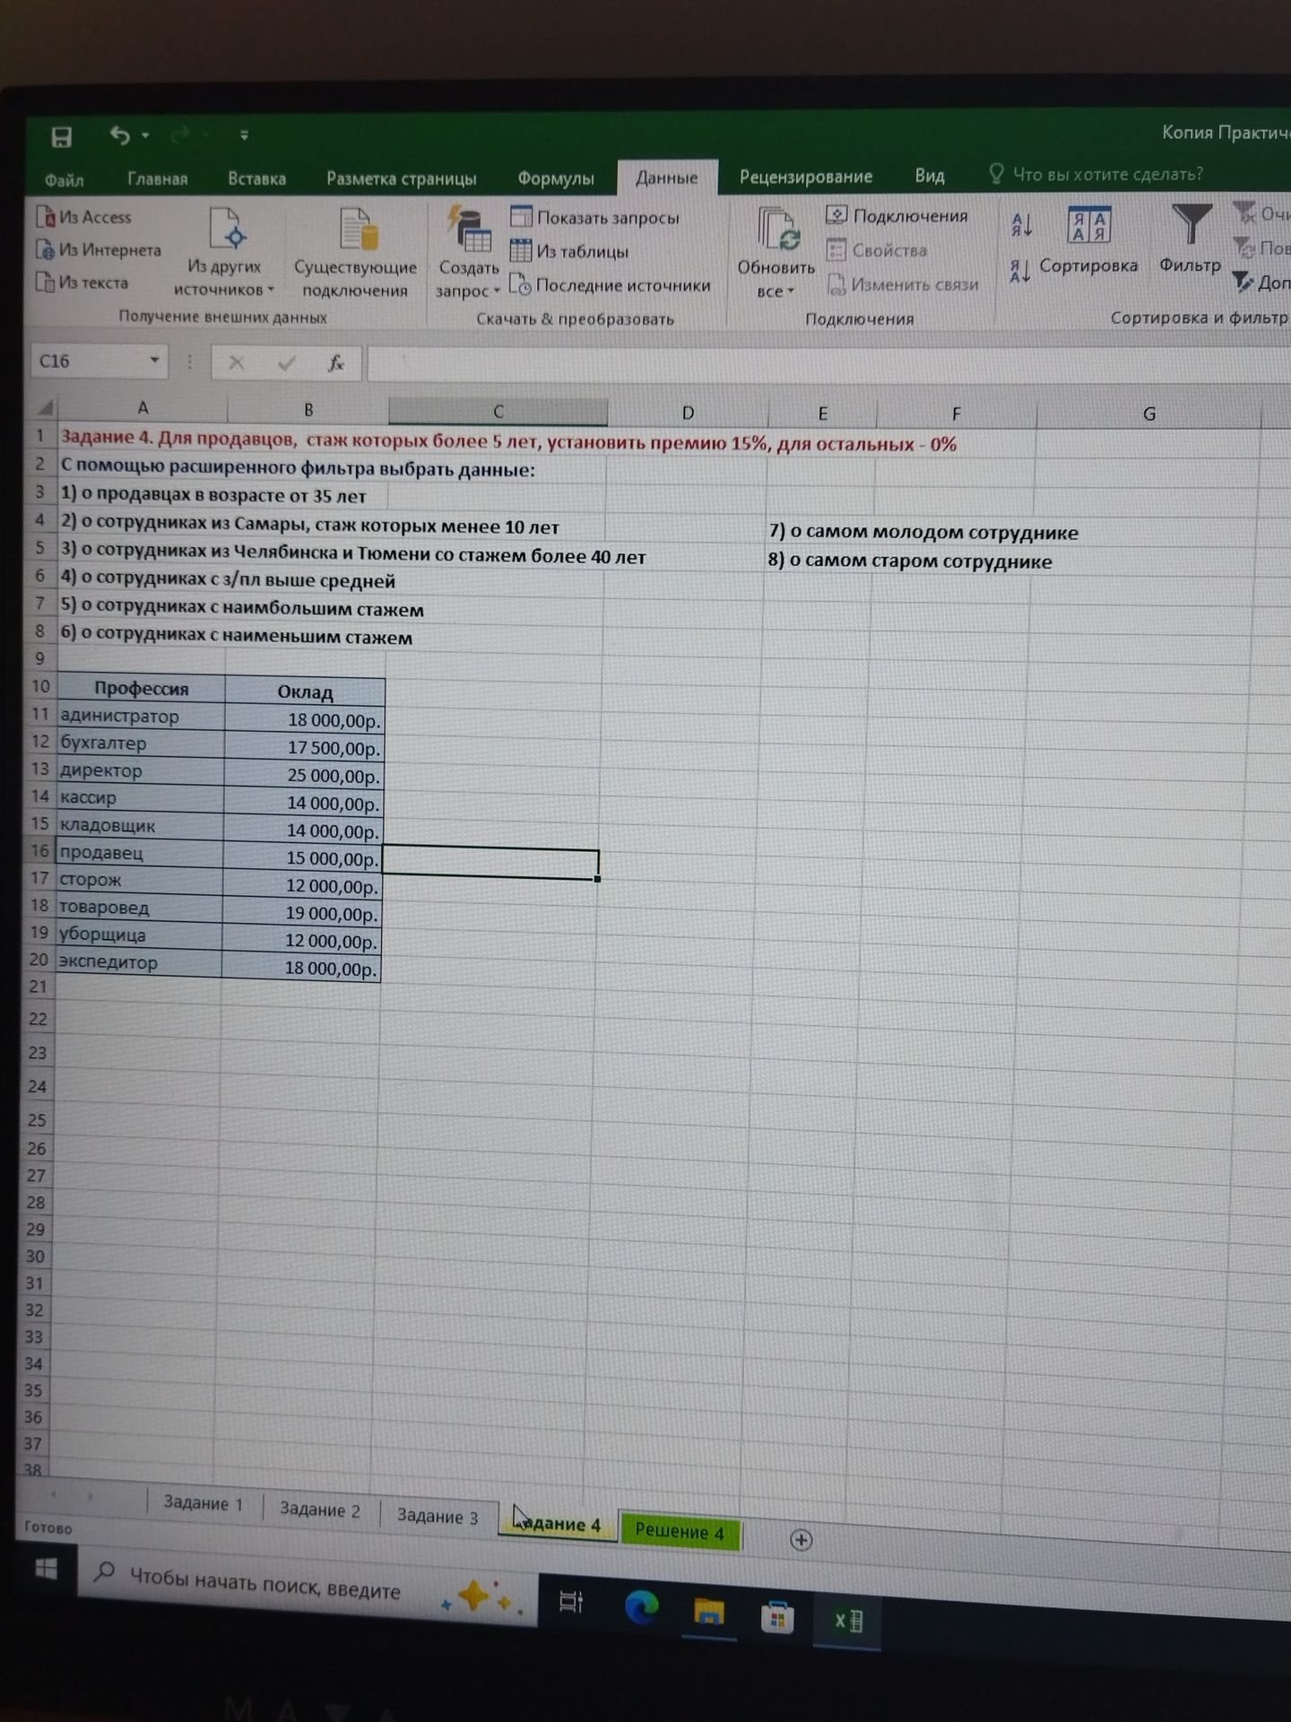Sort ascending with the А-Я icon
Viewport: 1291px width, 1722px height.
(1021, 225)
